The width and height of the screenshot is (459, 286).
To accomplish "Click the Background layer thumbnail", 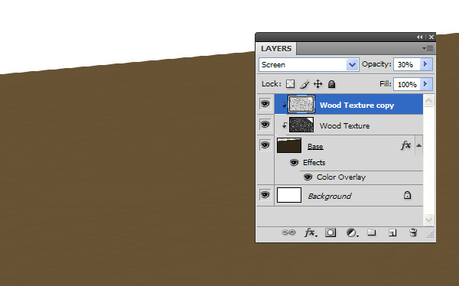I will (x=289, y=195).
